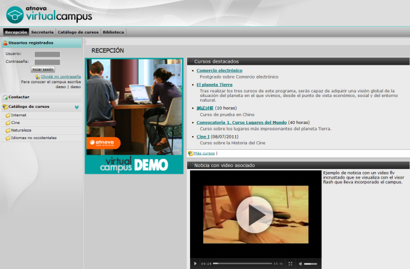Click the Noticia con video panel grip icon
Image resolution: width=410 pixels, height=269 pixels.
191,164
